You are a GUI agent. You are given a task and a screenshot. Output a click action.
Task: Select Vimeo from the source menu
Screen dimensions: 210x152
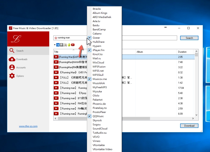tap(96, 141)
